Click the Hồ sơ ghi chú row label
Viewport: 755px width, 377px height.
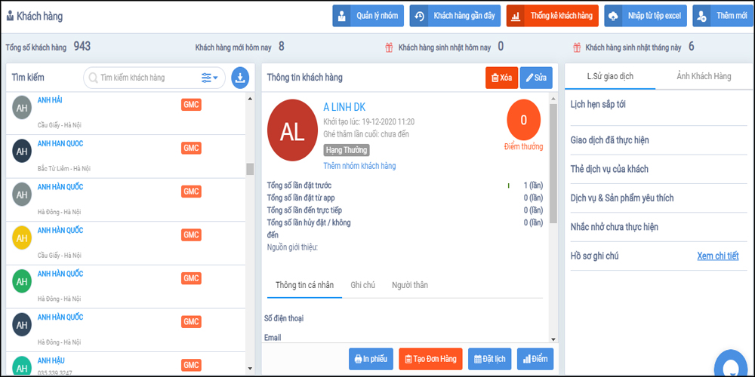tap(594, 256)
